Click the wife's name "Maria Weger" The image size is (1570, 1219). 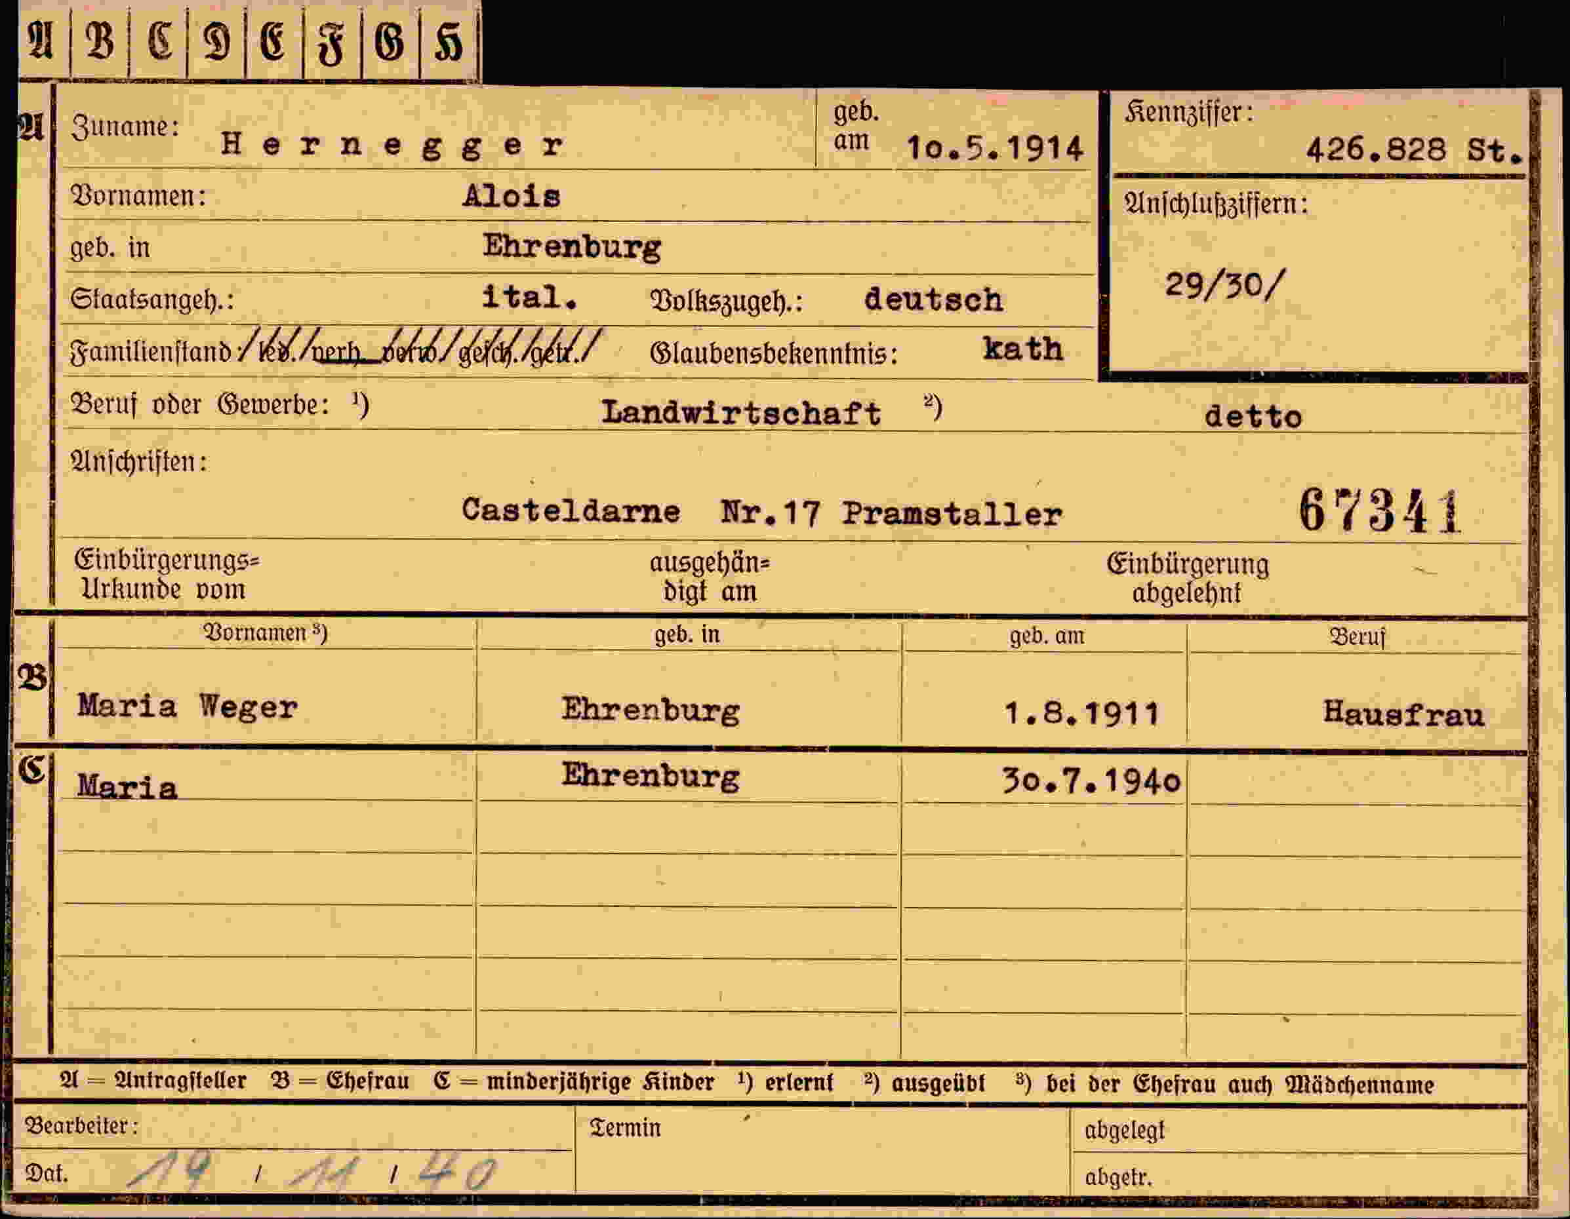point(187,707)
